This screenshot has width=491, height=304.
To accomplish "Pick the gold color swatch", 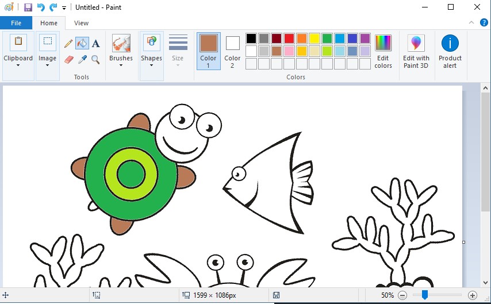I will [x=302, y=51].
